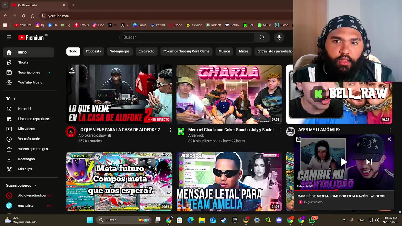402x226 pixels.
Task: Open WhatsApp from the taskbar
Action: (x=312, y=220)
